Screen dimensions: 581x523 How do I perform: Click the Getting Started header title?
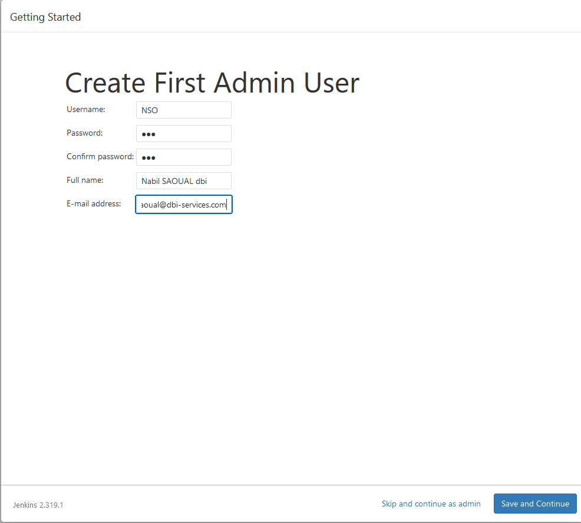point(45,17)
